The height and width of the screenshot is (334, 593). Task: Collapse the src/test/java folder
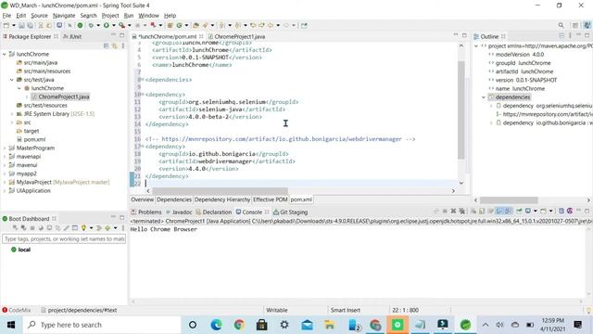(12, 80)
